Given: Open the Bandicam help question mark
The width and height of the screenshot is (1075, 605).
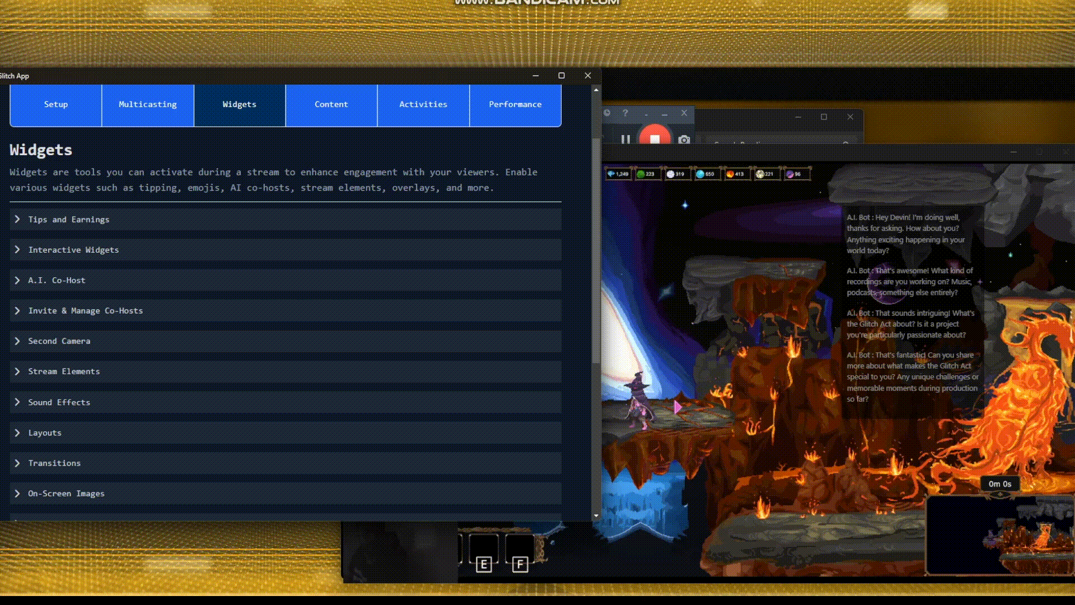Looking at the screenshot, I should click(x=625, y=113).
